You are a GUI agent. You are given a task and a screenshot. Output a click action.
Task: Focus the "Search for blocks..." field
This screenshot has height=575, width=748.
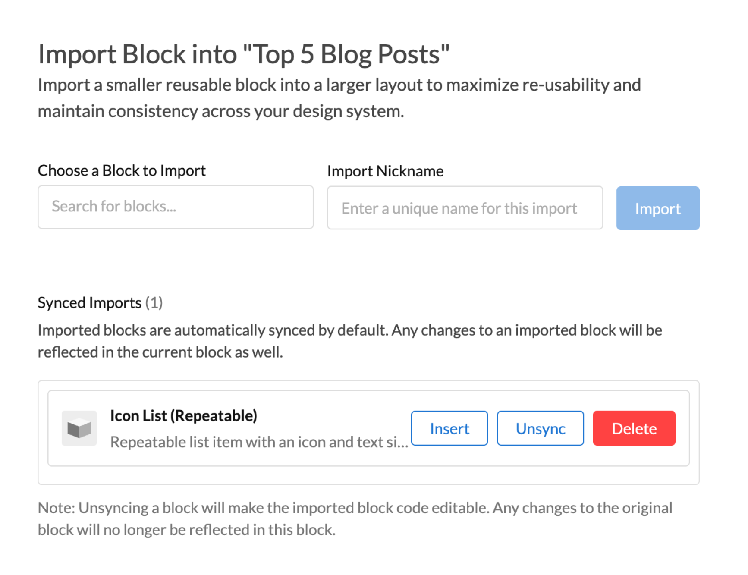click(175, 207)
